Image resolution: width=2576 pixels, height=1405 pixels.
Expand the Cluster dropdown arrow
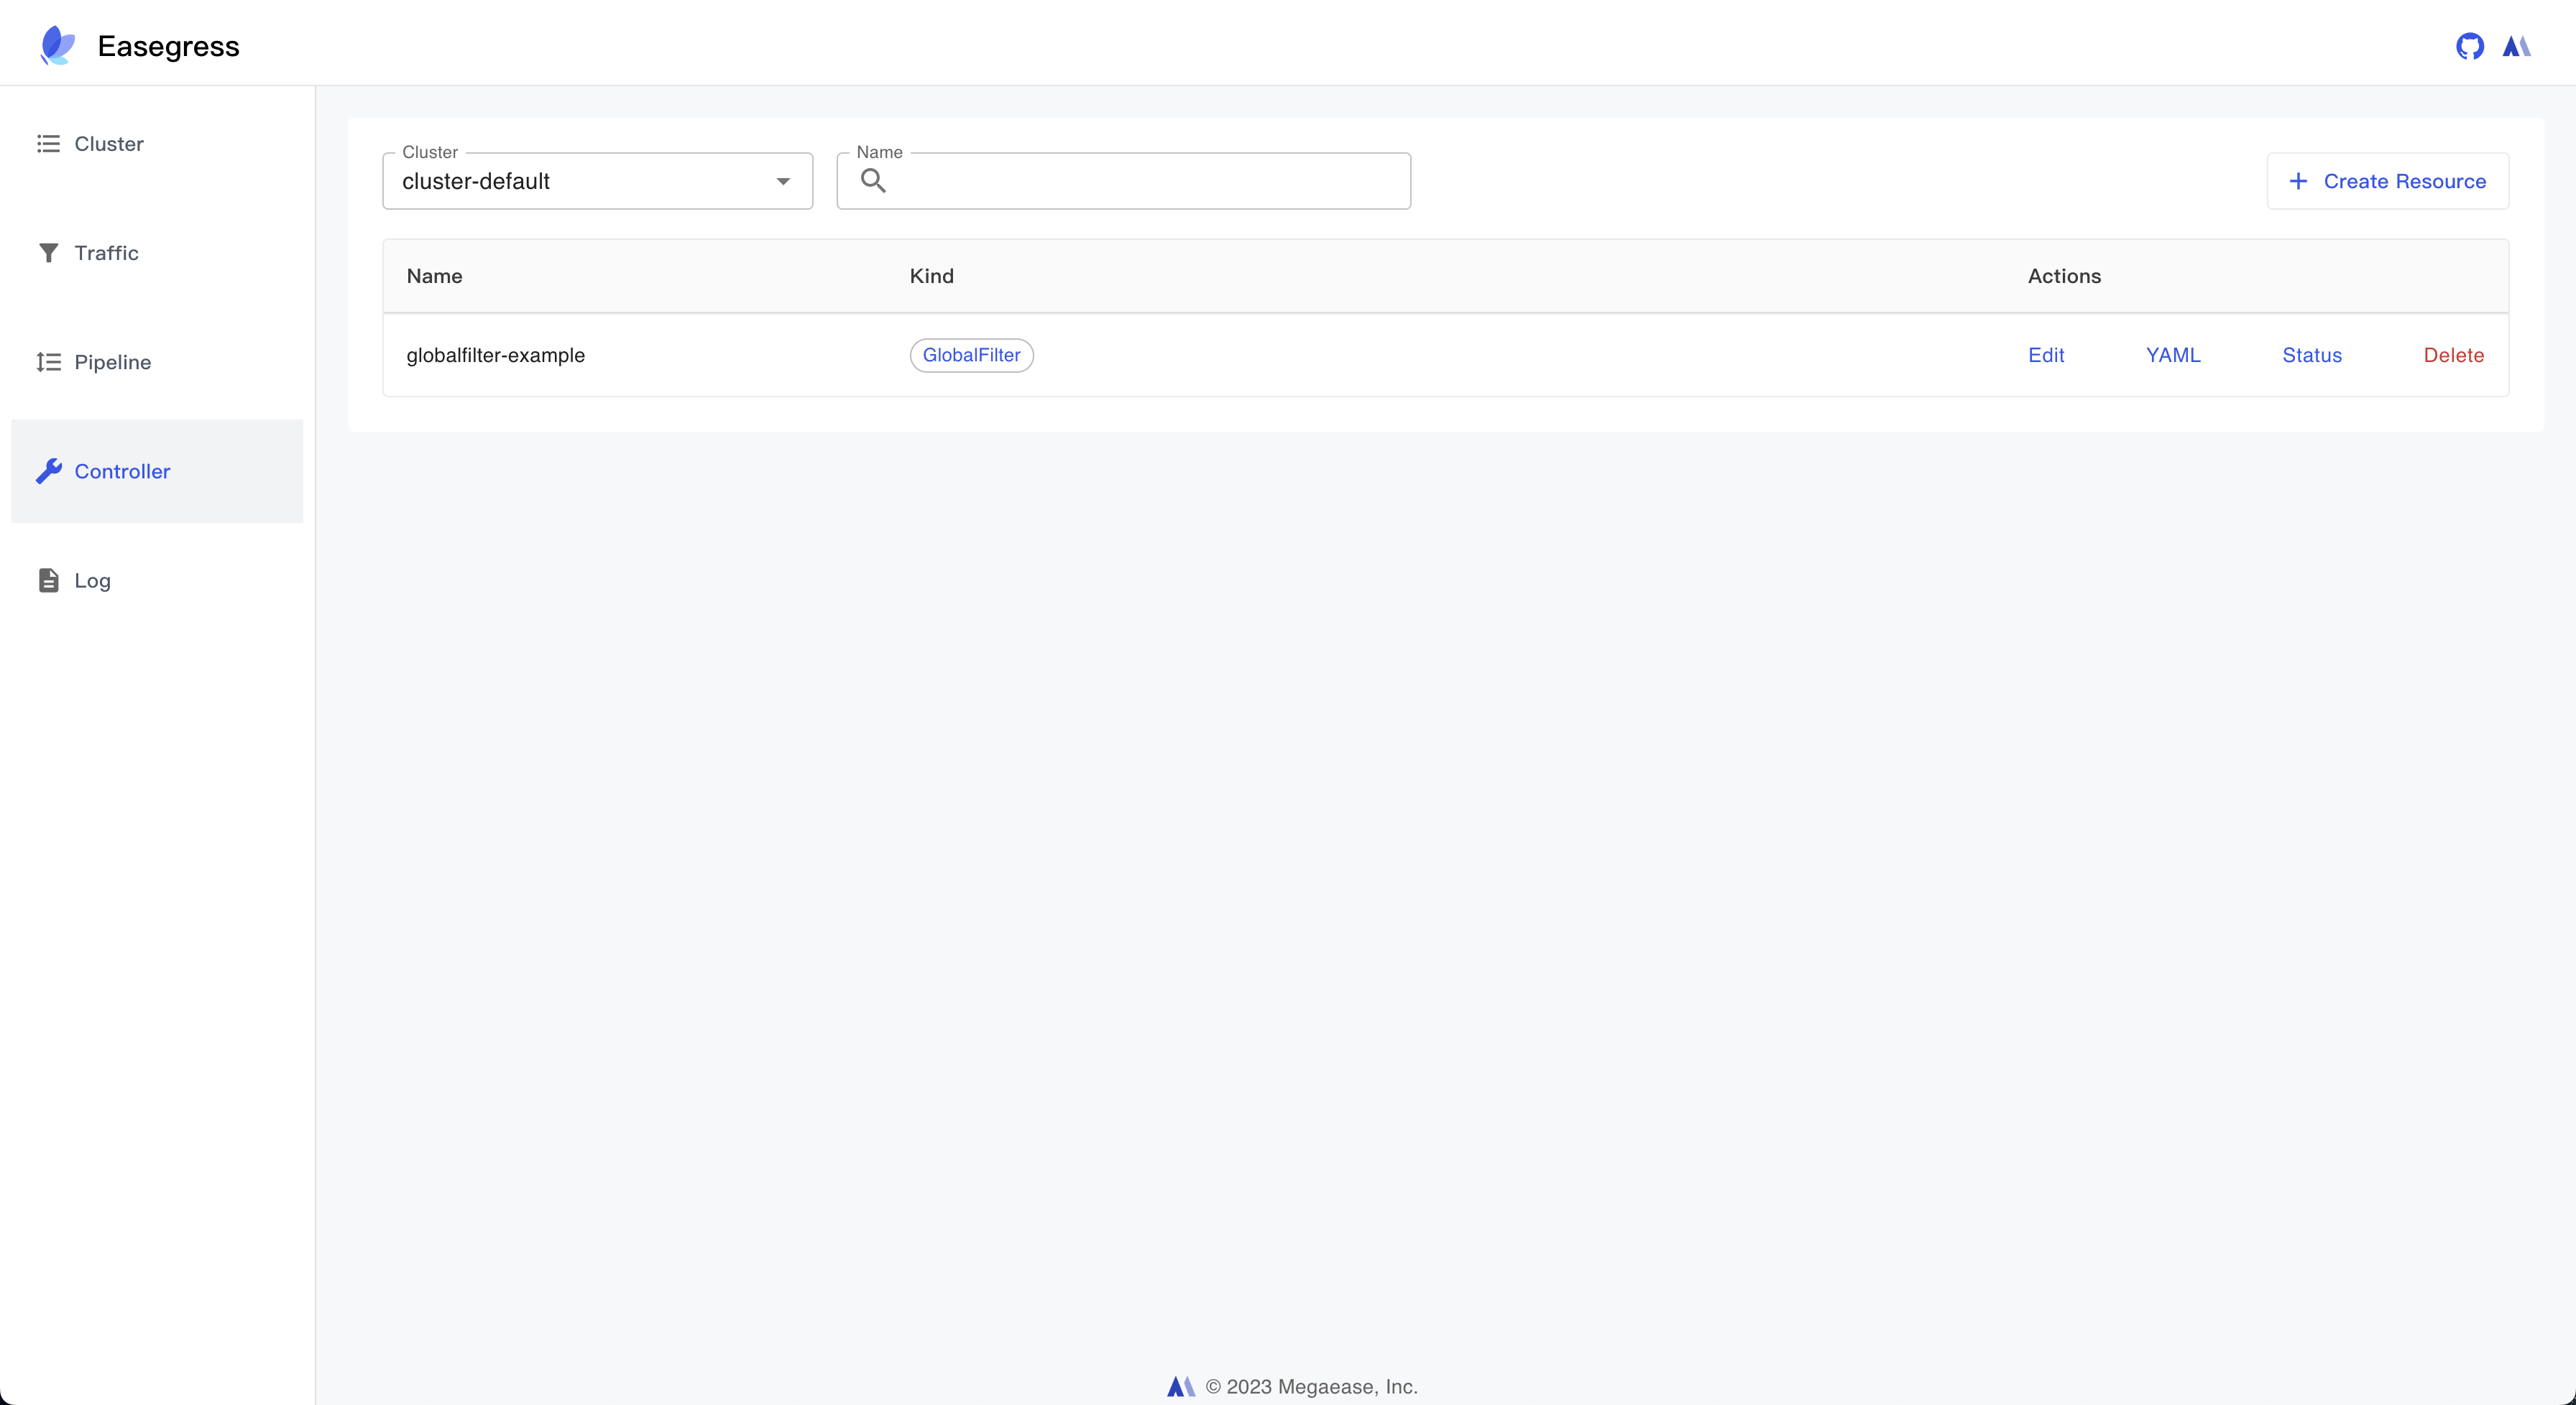pyautogui.click(x=783, y=181)
